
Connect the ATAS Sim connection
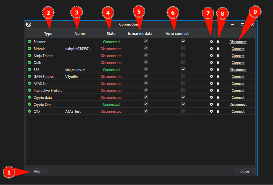238,84
